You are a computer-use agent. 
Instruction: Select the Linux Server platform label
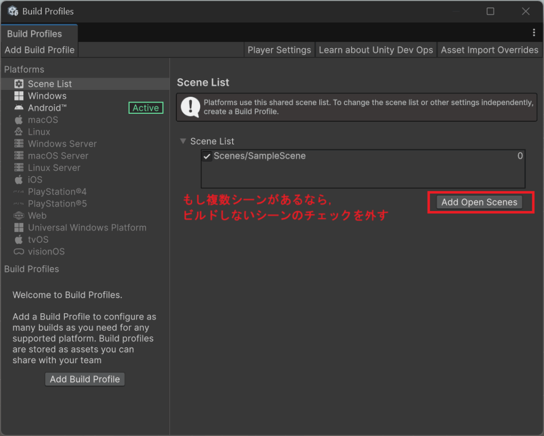(x=54, y=167)
